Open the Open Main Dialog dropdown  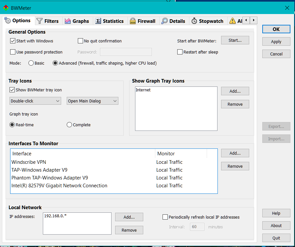pos(92,101)
